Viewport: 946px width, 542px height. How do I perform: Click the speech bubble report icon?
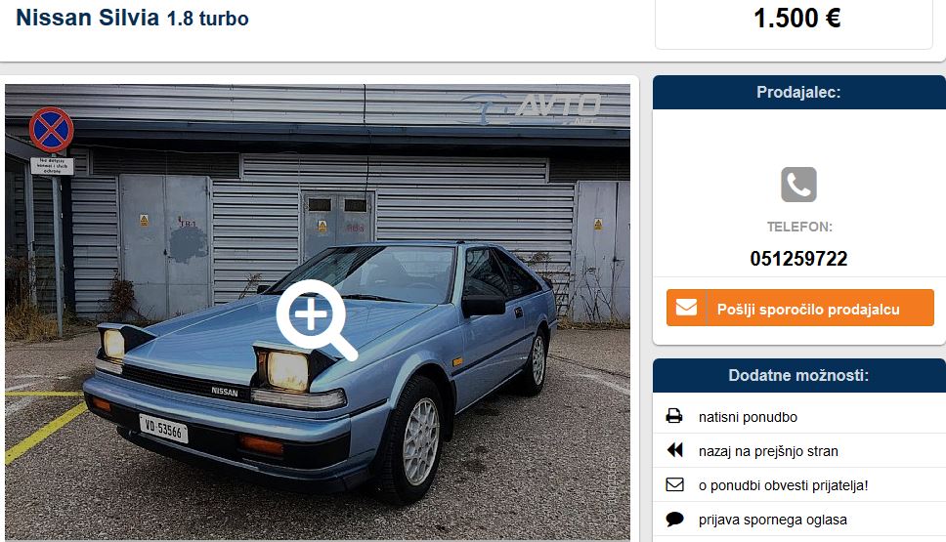[674, 519]
